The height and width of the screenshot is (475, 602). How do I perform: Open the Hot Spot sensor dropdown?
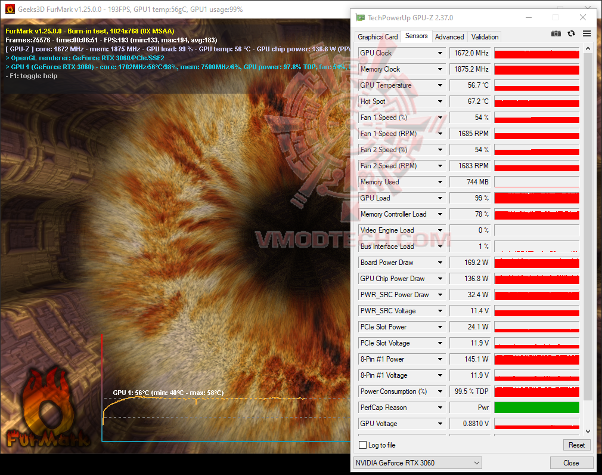(440, 101)
